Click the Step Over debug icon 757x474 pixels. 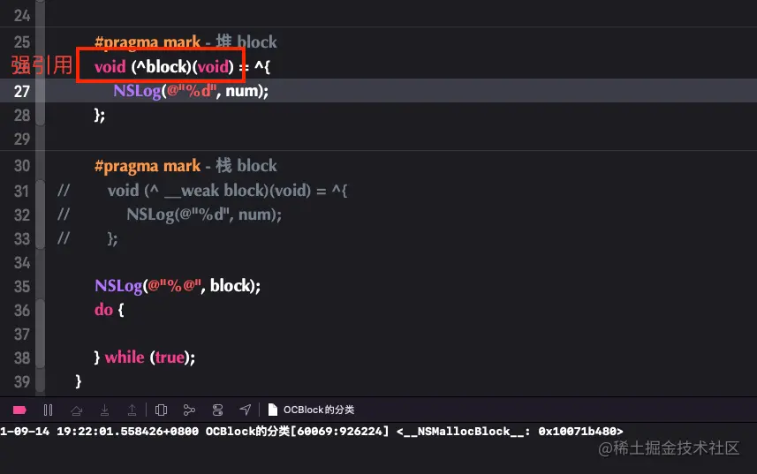click(76, 410)
